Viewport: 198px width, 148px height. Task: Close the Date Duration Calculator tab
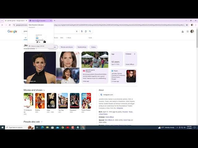51,21
